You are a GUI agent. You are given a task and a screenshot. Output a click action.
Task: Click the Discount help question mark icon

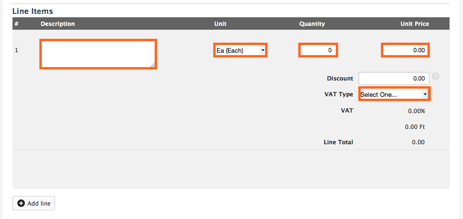point(436,76)
